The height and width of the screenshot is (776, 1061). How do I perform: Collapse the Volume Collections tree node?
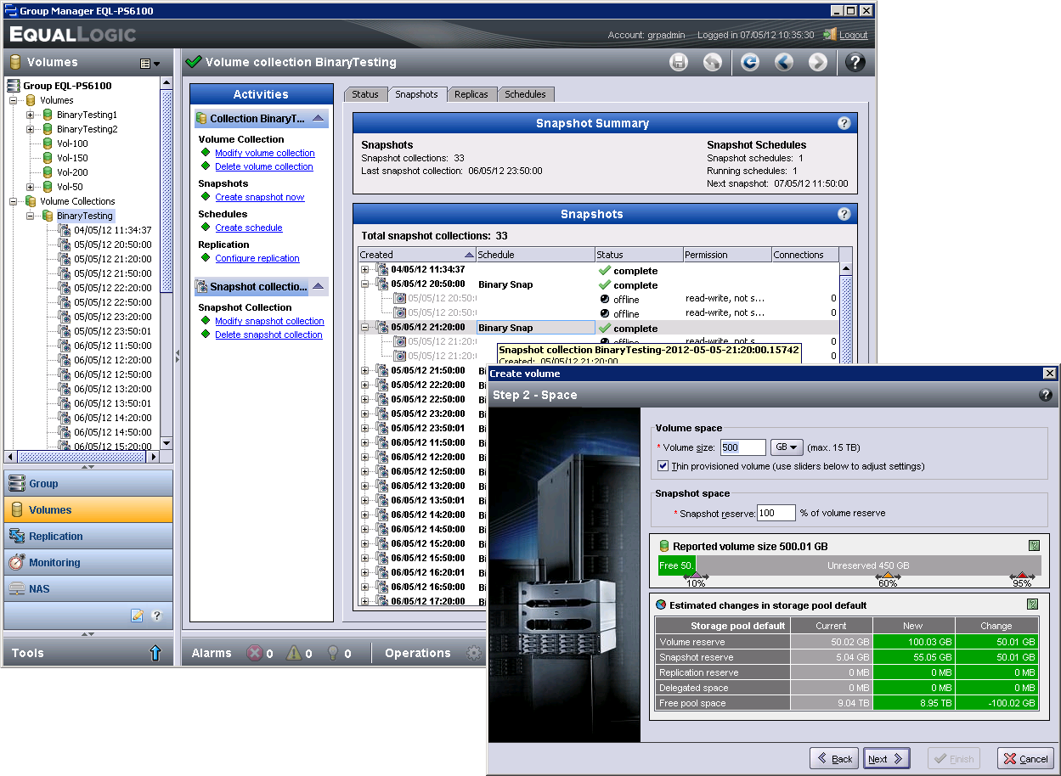14,201
